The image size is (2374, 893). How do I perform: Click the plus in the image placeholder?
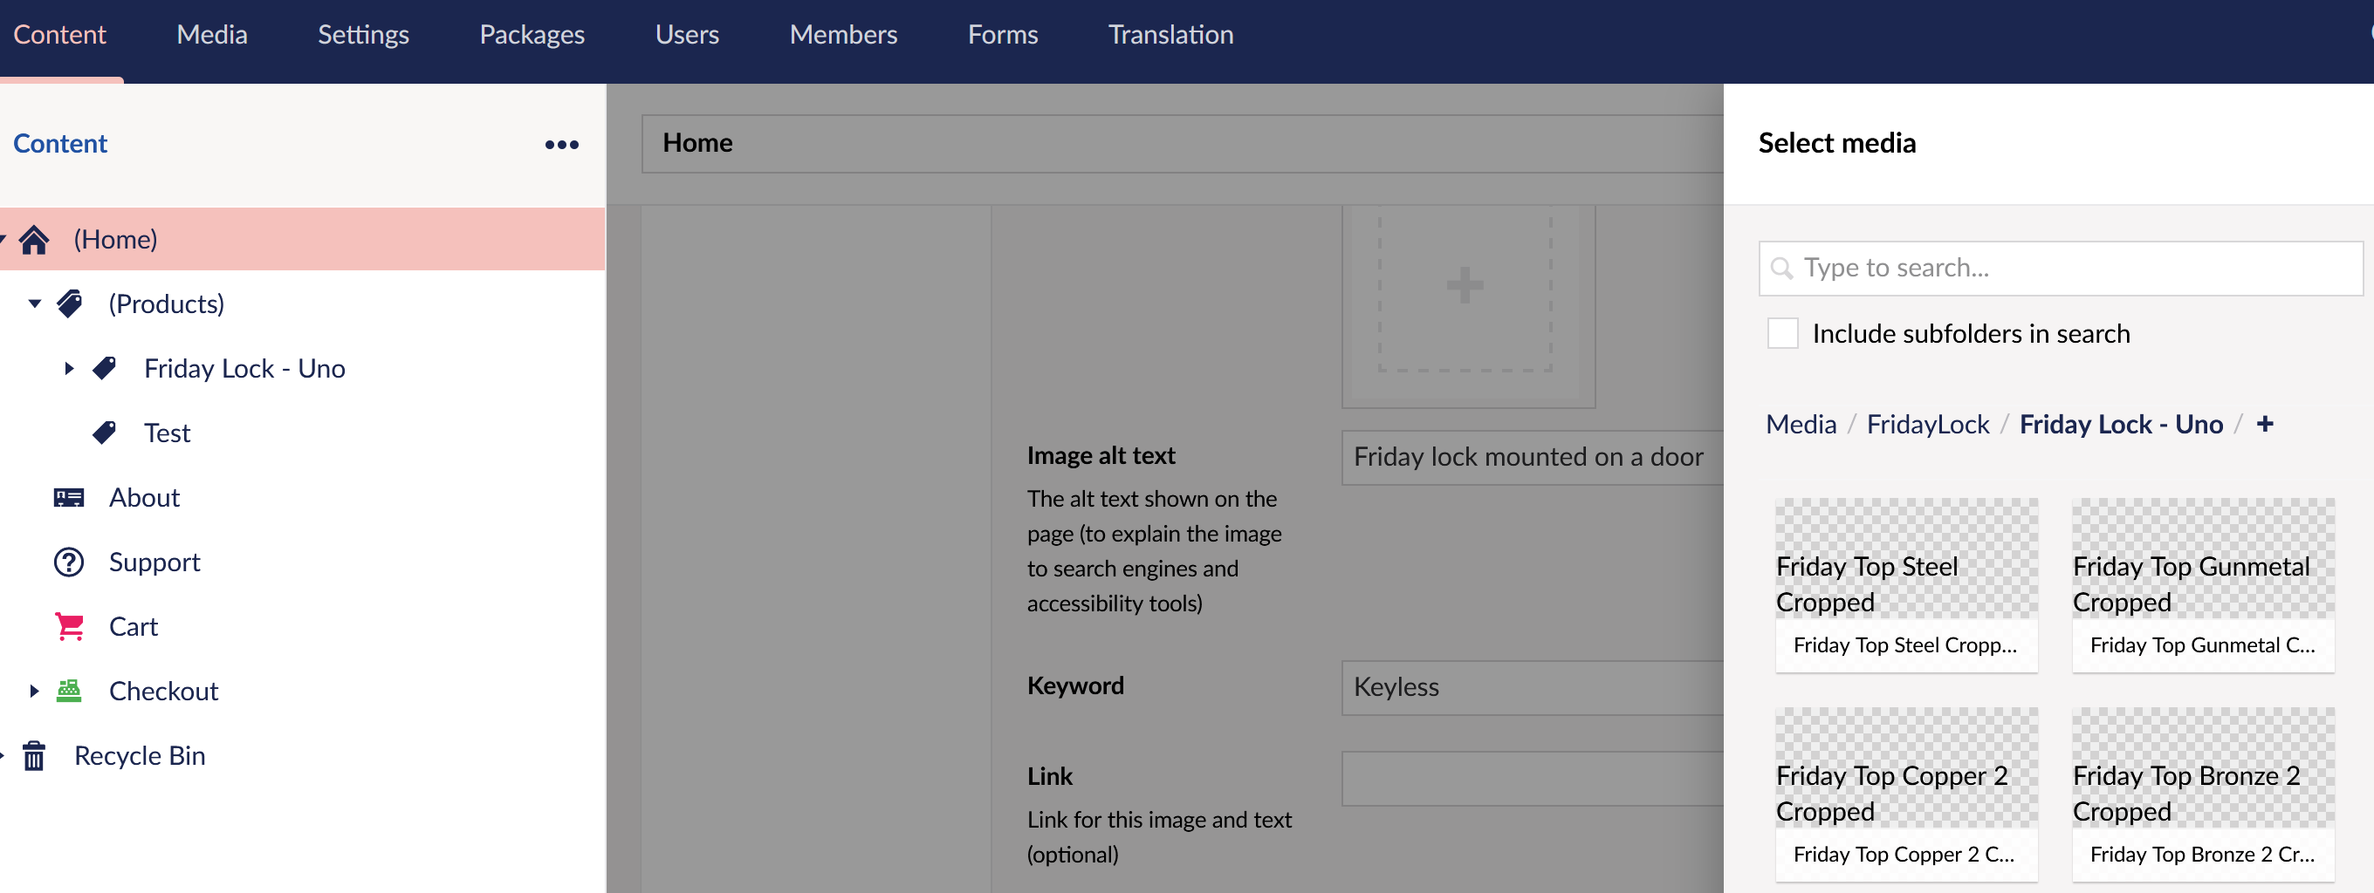(1465, 284)
